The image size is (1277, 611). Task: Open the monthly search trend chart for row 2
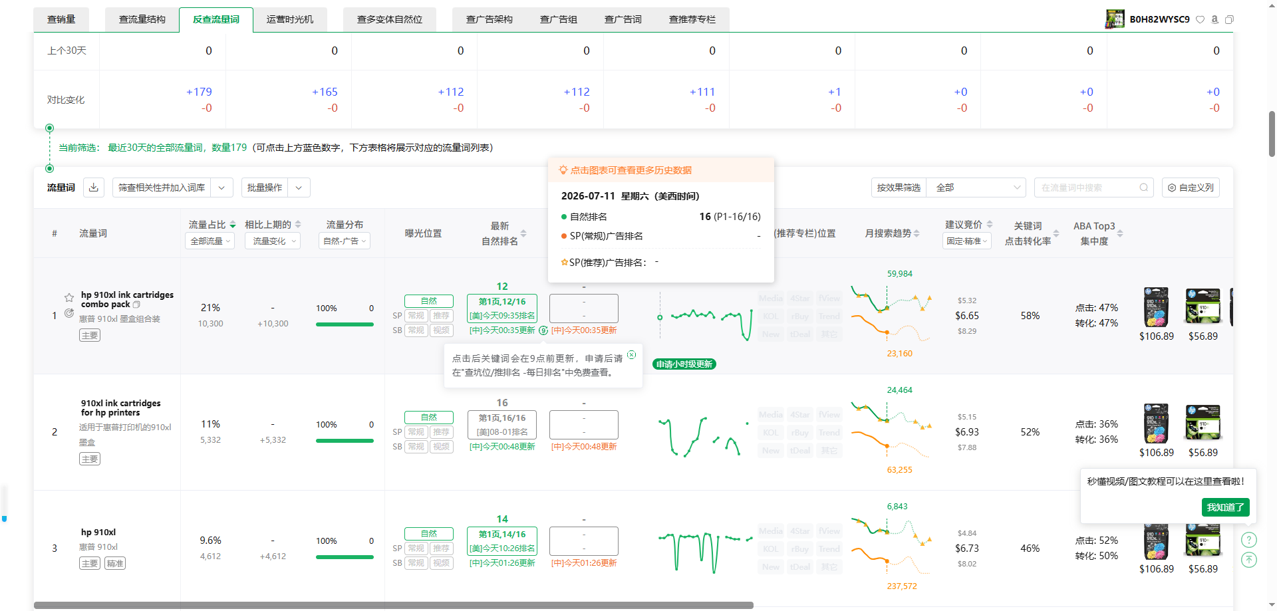(x=891, y=429)
